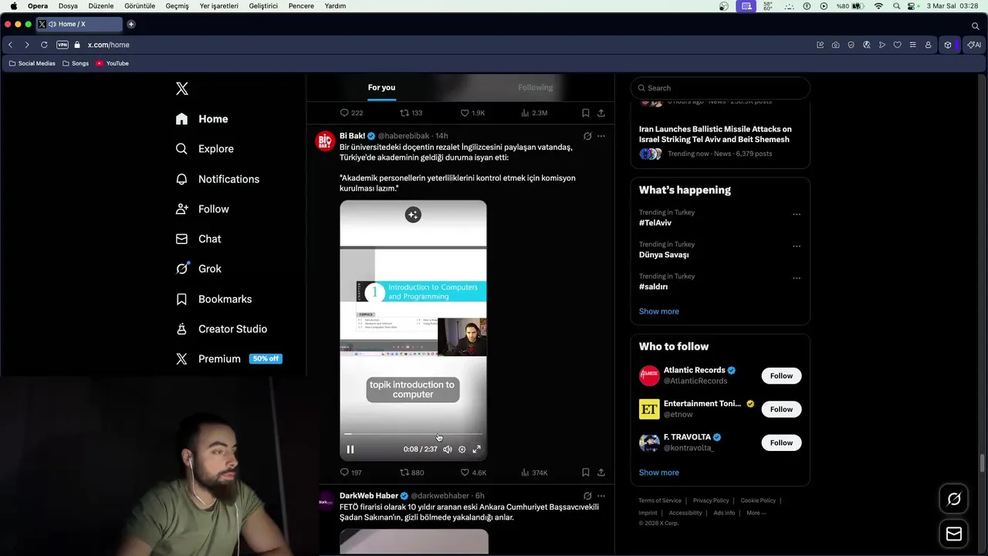Open Chat in the sidebar
This screenshot has width=988, height=556.
198,239
